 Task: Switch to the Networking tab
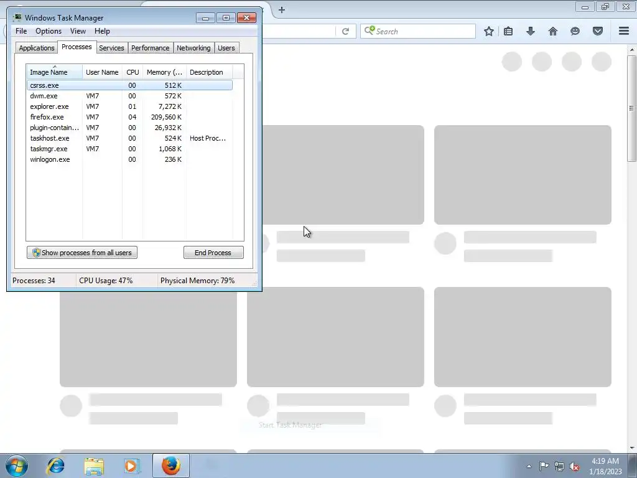(x=193, y=48)
